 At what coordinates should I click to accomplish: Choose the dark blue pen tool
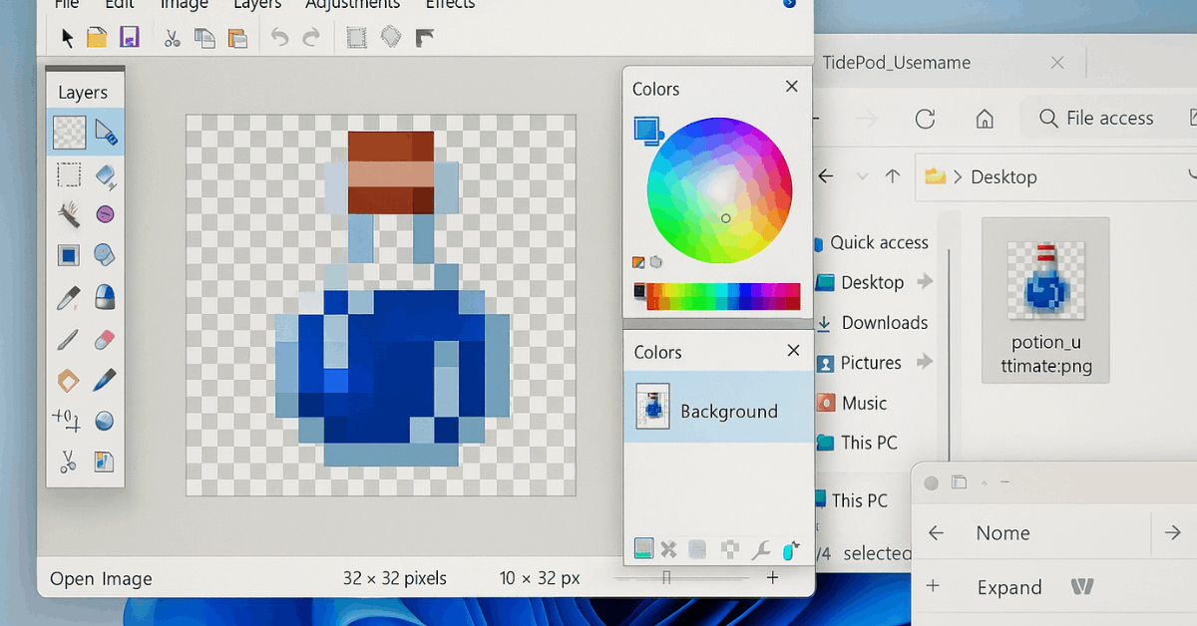[105, 380]
